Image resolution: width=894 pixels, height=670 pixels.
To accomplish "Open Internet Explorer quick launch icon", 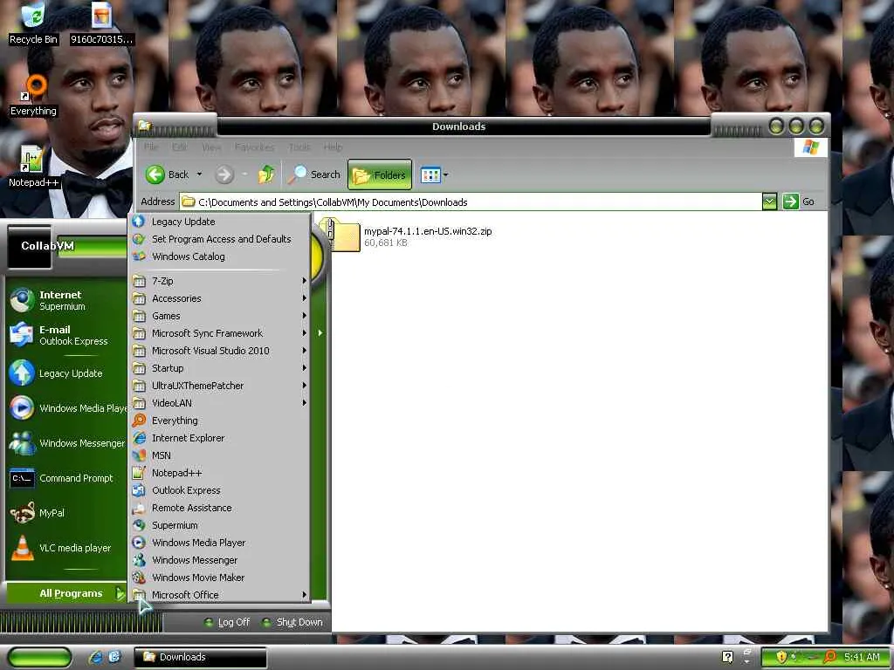I will (95, 658).
